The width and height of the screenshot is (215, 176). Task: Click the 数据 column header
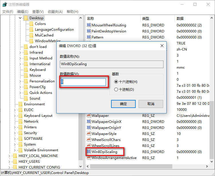(x=192, y=19)
